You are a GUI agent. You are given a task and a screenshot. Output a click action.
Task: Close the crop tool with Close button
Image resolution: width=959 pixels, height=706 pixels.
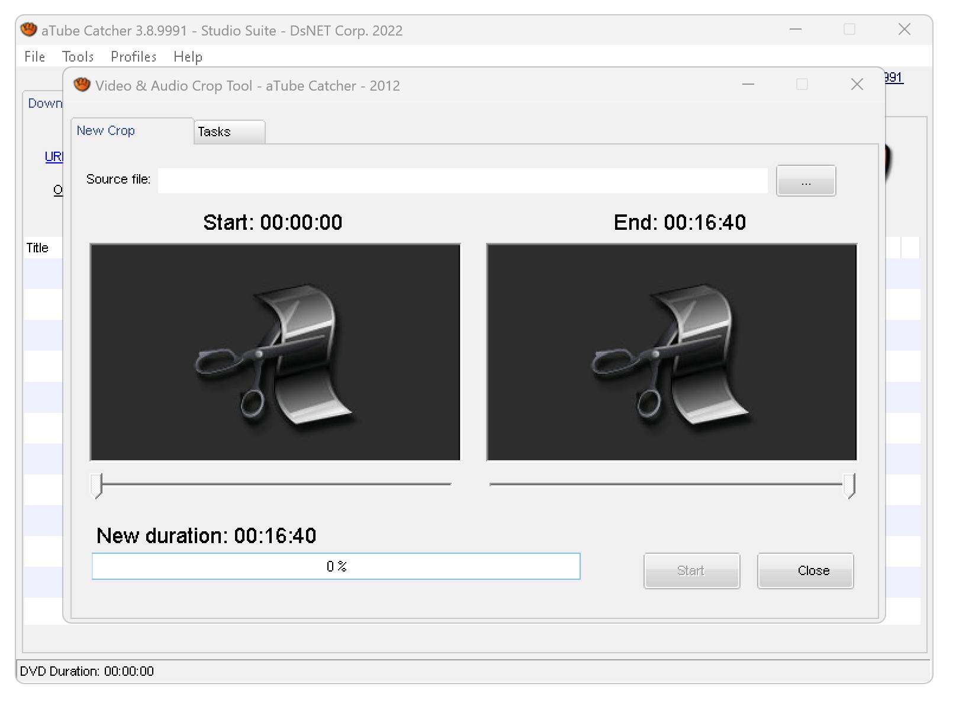805,571
